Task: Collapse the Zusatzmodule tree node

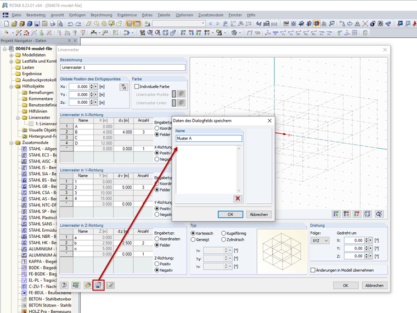Action: click(12, 143)
